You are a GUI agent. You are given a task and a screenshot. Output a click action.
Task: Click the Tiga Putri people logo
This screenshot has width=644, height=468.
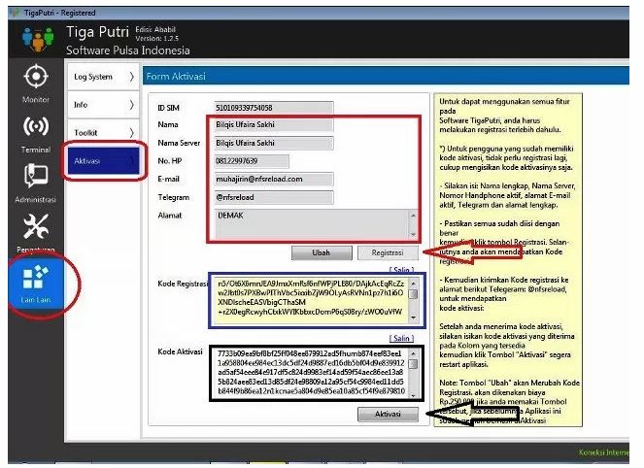click(38, 39)
